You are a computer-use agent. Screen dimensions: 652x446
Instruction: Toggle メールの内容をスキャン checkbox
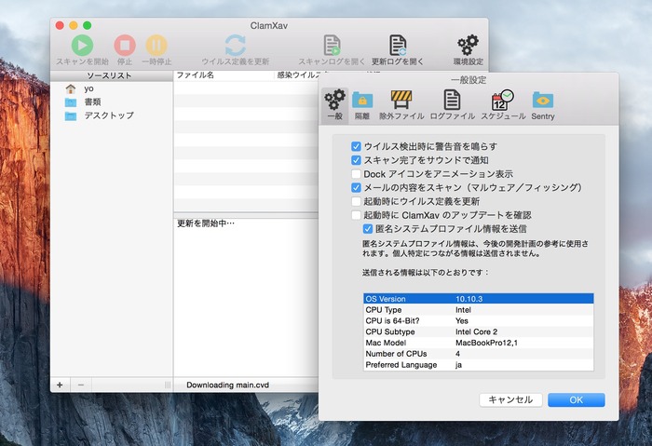point(356,187)
